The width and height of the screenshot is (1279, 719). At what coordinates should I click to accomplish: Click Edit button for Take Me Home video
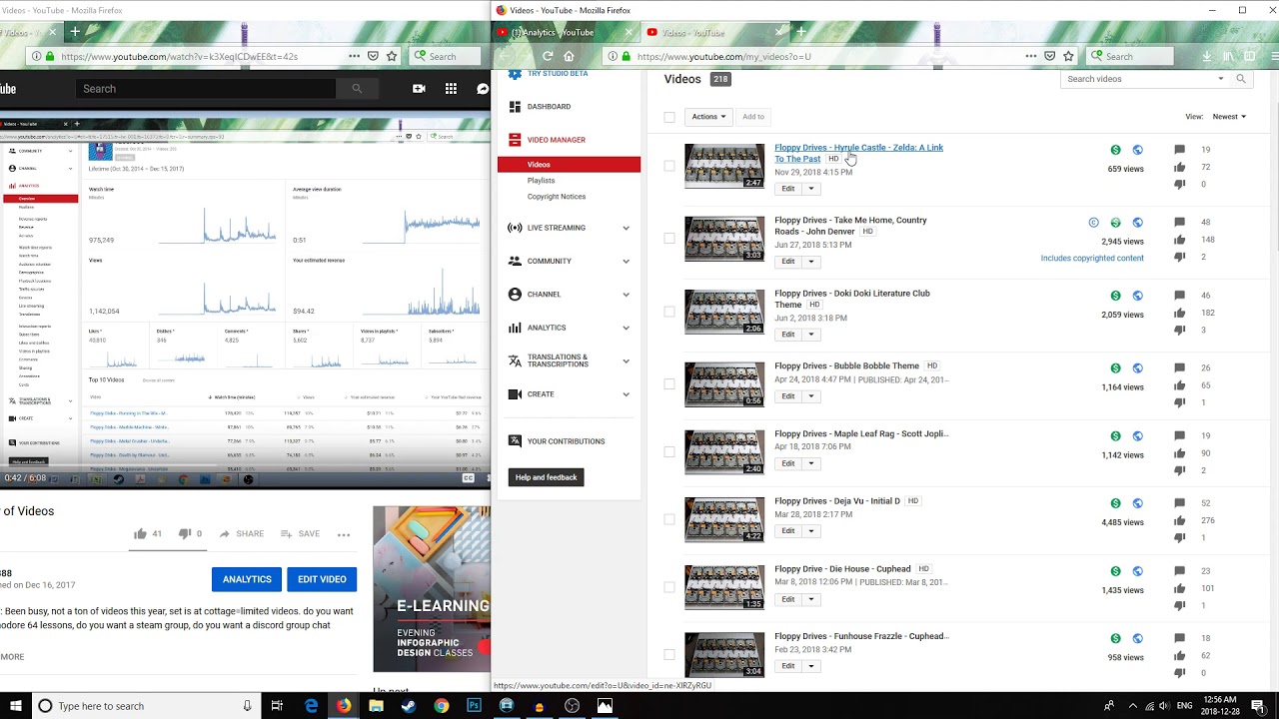click(x=788, y=262)
